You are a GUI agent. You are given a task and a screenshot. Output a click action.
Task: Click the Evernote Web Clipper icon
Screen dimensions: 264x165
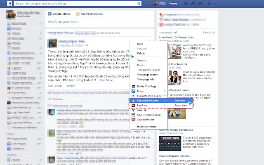coord(133,96)
